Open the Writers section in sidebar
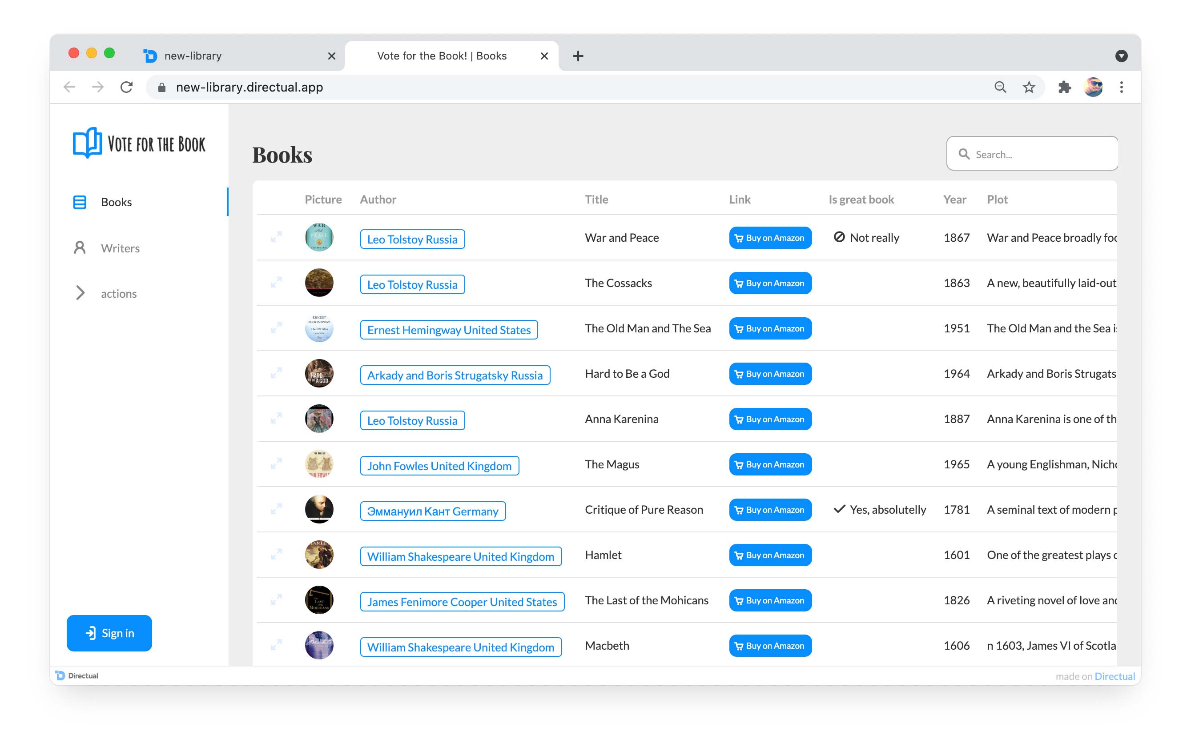The width and height of the screenshot is (1191, 751). (x=120, y=248)
